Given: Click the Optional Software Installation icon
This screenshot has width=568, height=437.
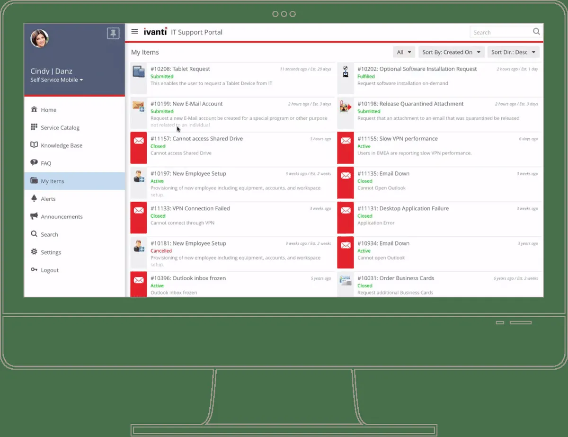Looking at the screenshot, I should tap(346, 71).
